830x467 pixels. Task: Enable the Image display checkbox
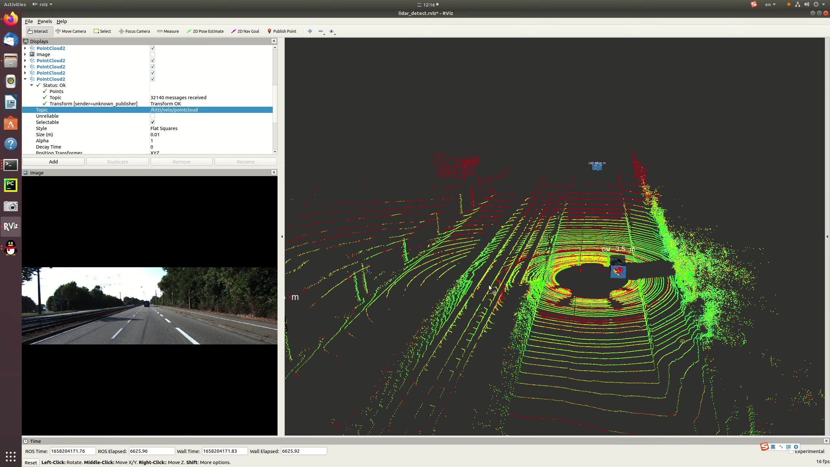click(x=153, y=54)
